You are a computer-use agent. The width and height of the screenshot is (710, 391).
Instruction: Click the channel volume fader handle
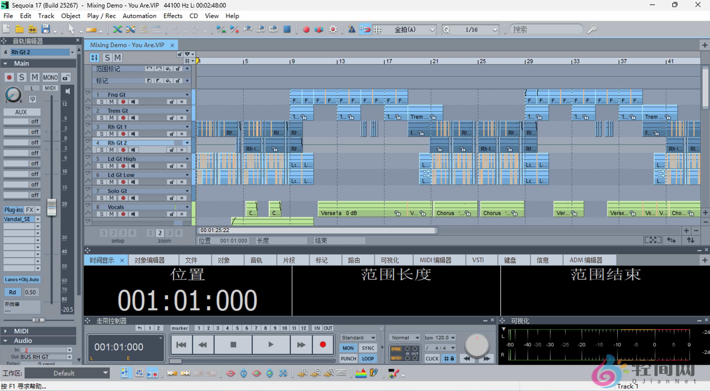coord(51,207)
